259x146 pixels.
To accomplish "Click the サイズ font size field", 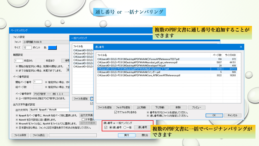I will click(x=27, y=48).
